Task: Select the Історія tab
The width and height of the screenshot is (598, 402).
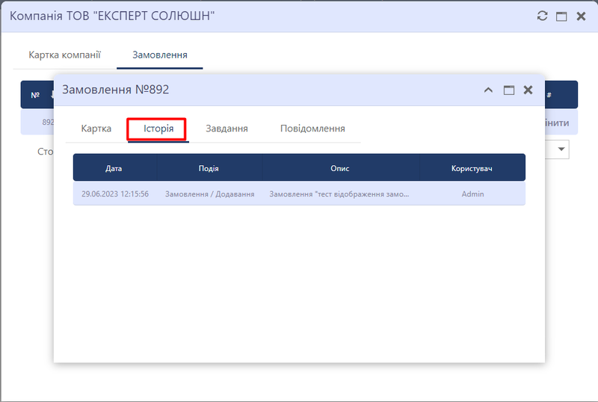Action: tap(158, 129)
